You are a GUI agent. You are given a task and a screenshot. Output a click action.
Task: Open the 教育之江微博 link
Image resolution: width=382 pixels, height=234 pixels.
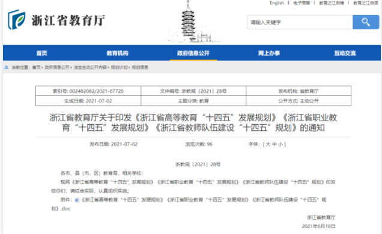coord(332,3)
